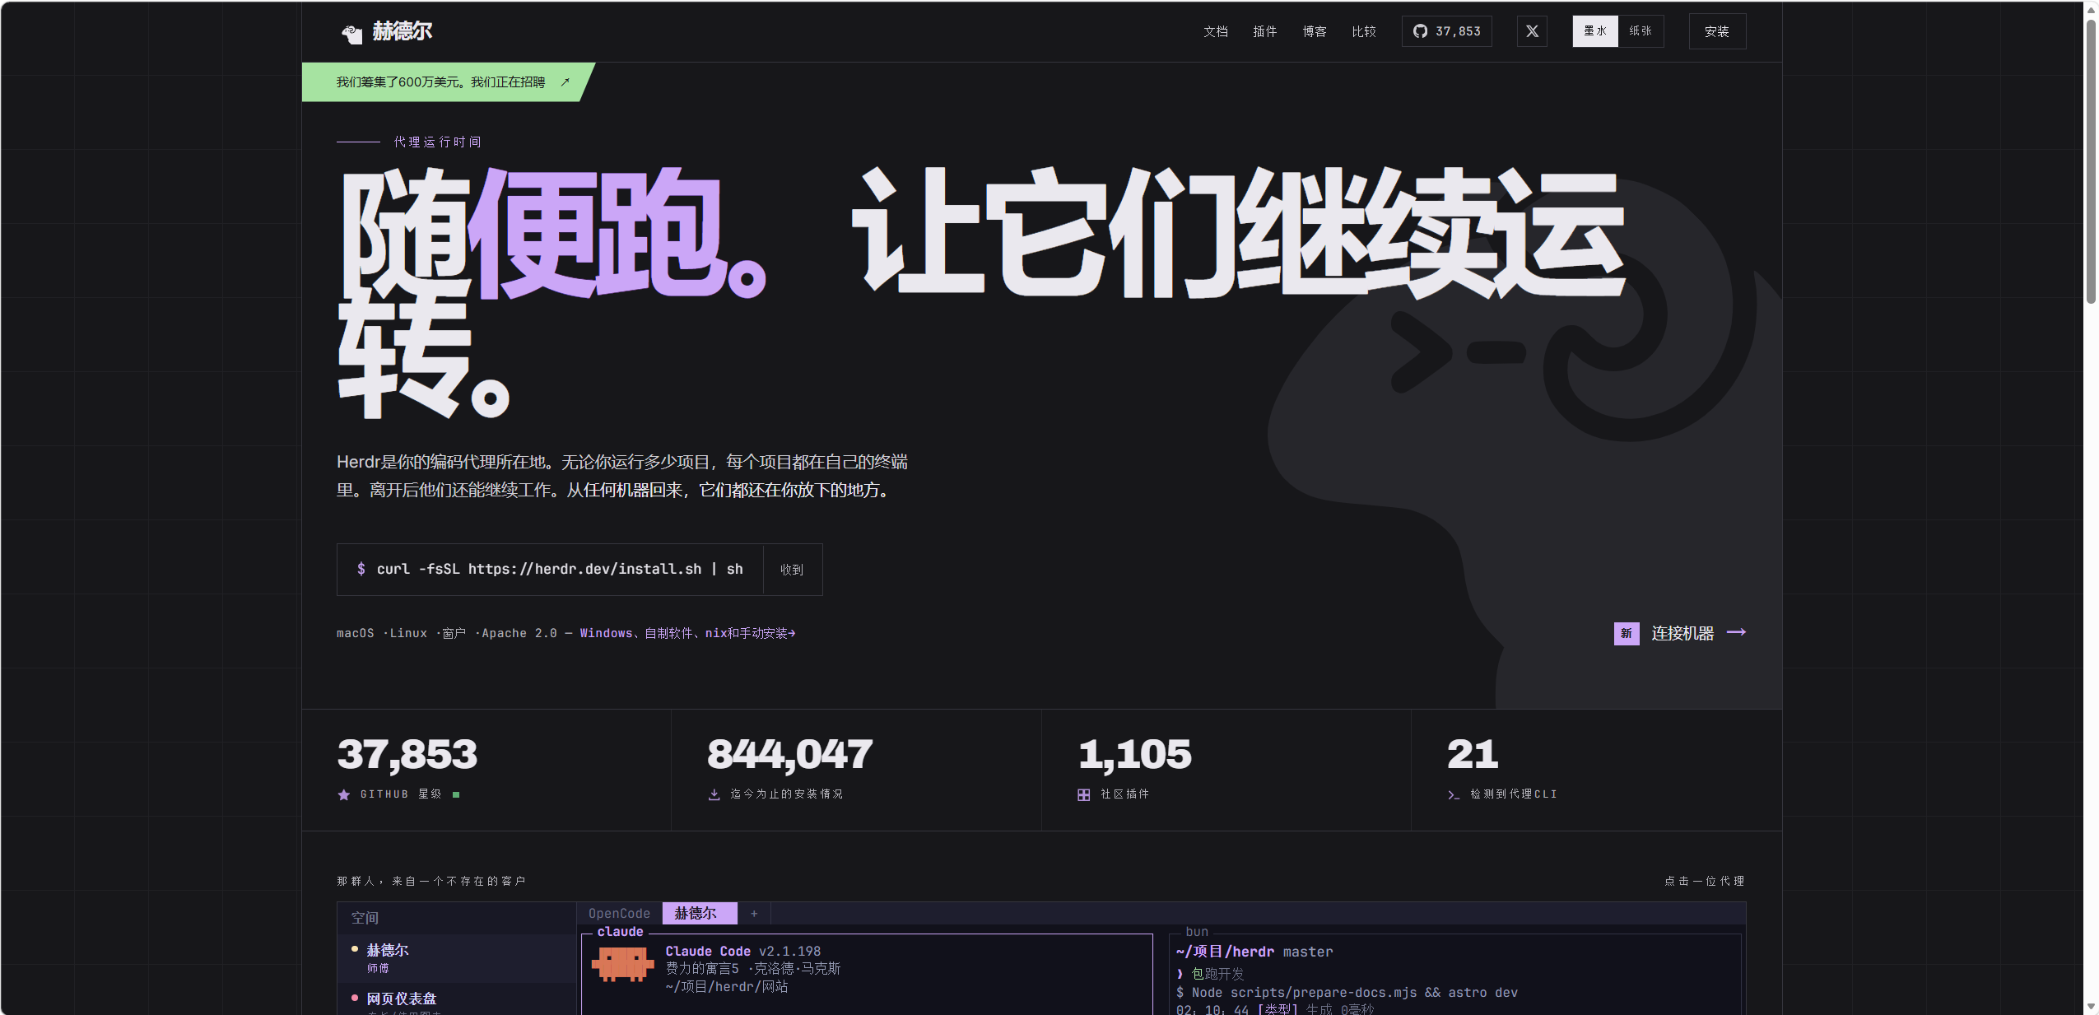Click the Claude Code v2.1.198 text
Screen dimensions: 2099x1015
[x=743, y=952]
